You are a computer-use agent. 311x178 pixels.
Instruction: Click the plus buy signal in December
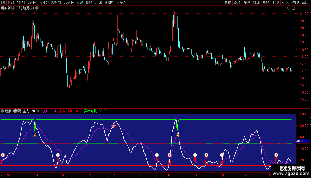point(276,155)
